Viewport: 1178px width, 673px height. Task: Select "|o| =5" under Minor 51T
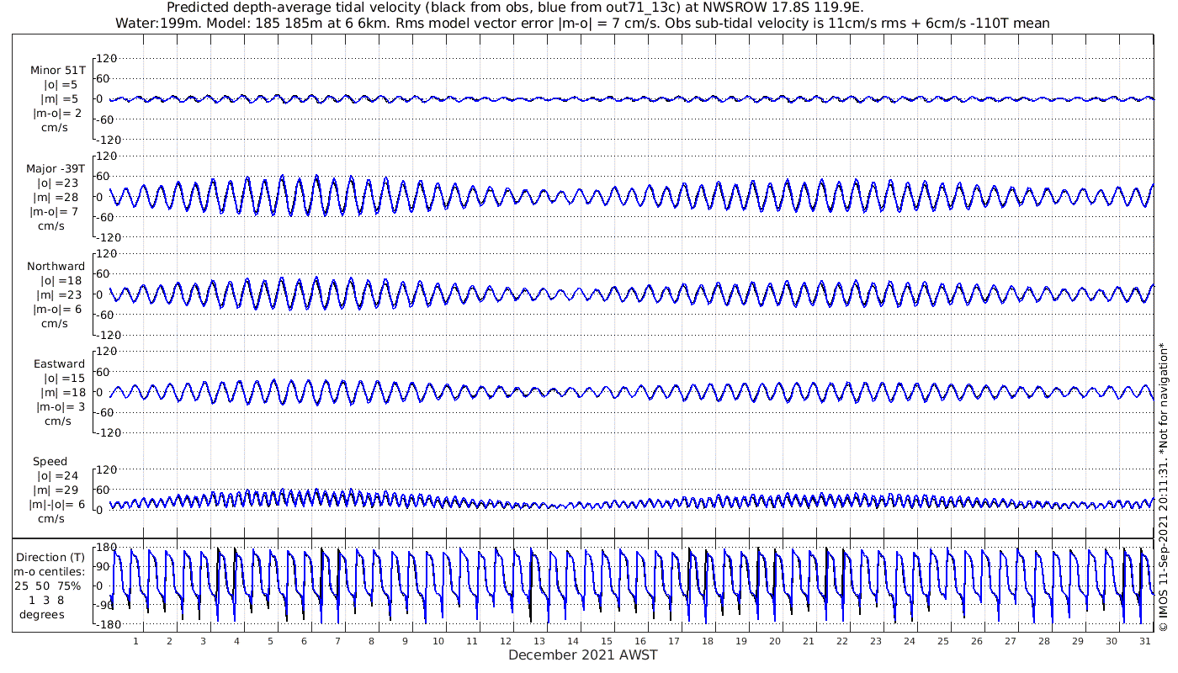(61, 85)
